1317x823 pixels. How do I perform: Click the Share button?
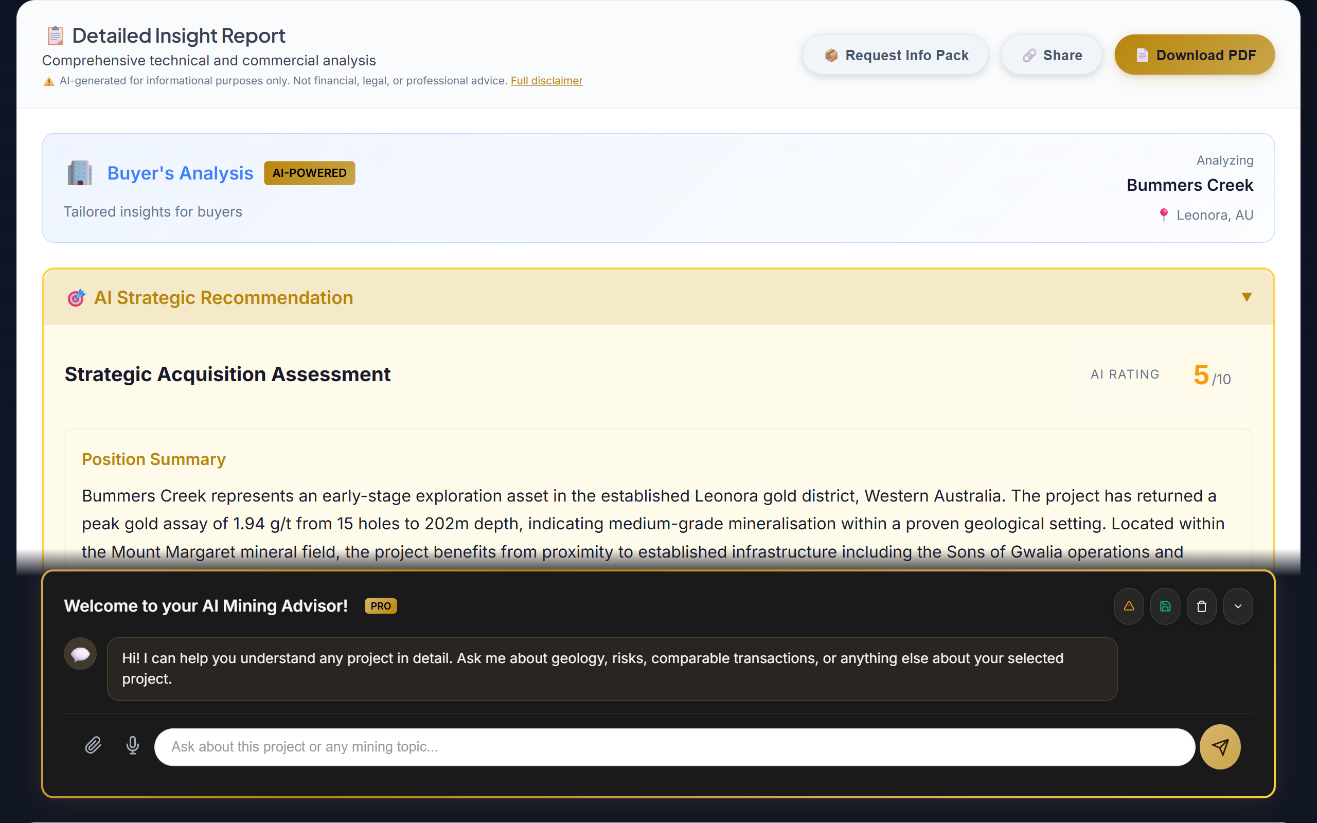[1052, 55]
